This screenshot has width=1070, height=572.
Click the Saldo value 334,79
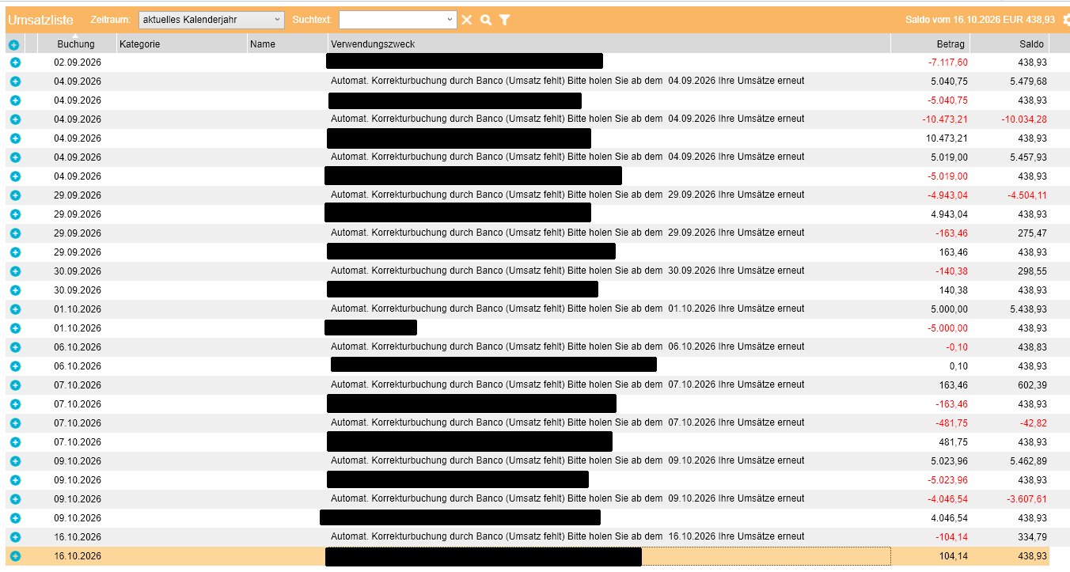click(x=1032, y=537)
